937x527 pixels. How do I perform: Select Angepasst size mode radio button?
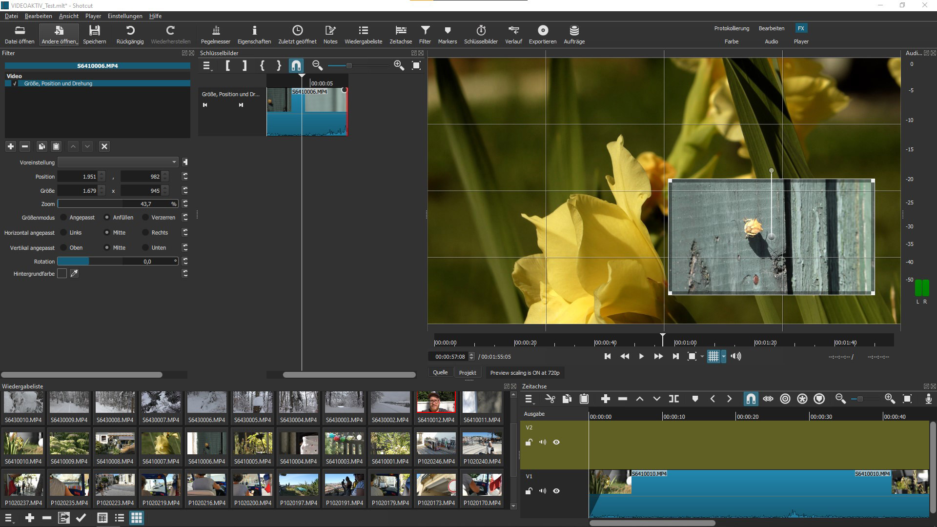click(64, 218)
